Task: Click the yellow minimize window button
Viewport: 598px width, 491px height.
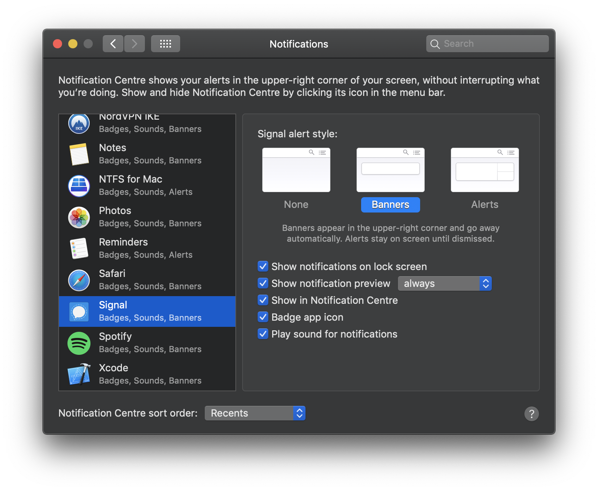Action: 73,44
